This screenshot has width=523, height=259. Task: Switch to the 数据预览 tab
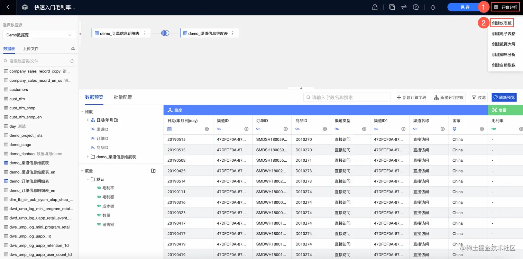pyautogui.click(x=94, y=97)
